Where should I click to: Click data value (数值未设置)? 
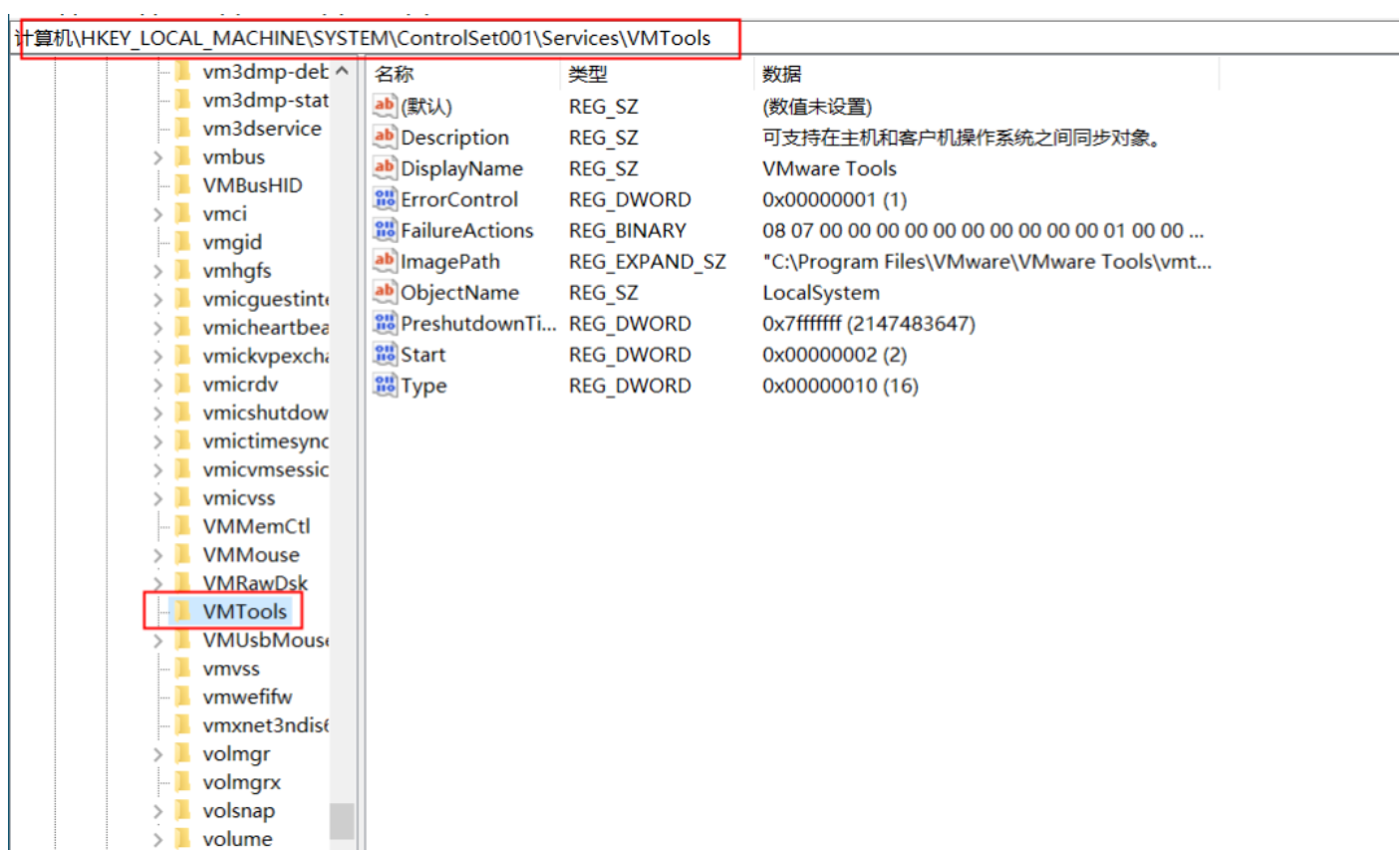(x=817, y=107)
